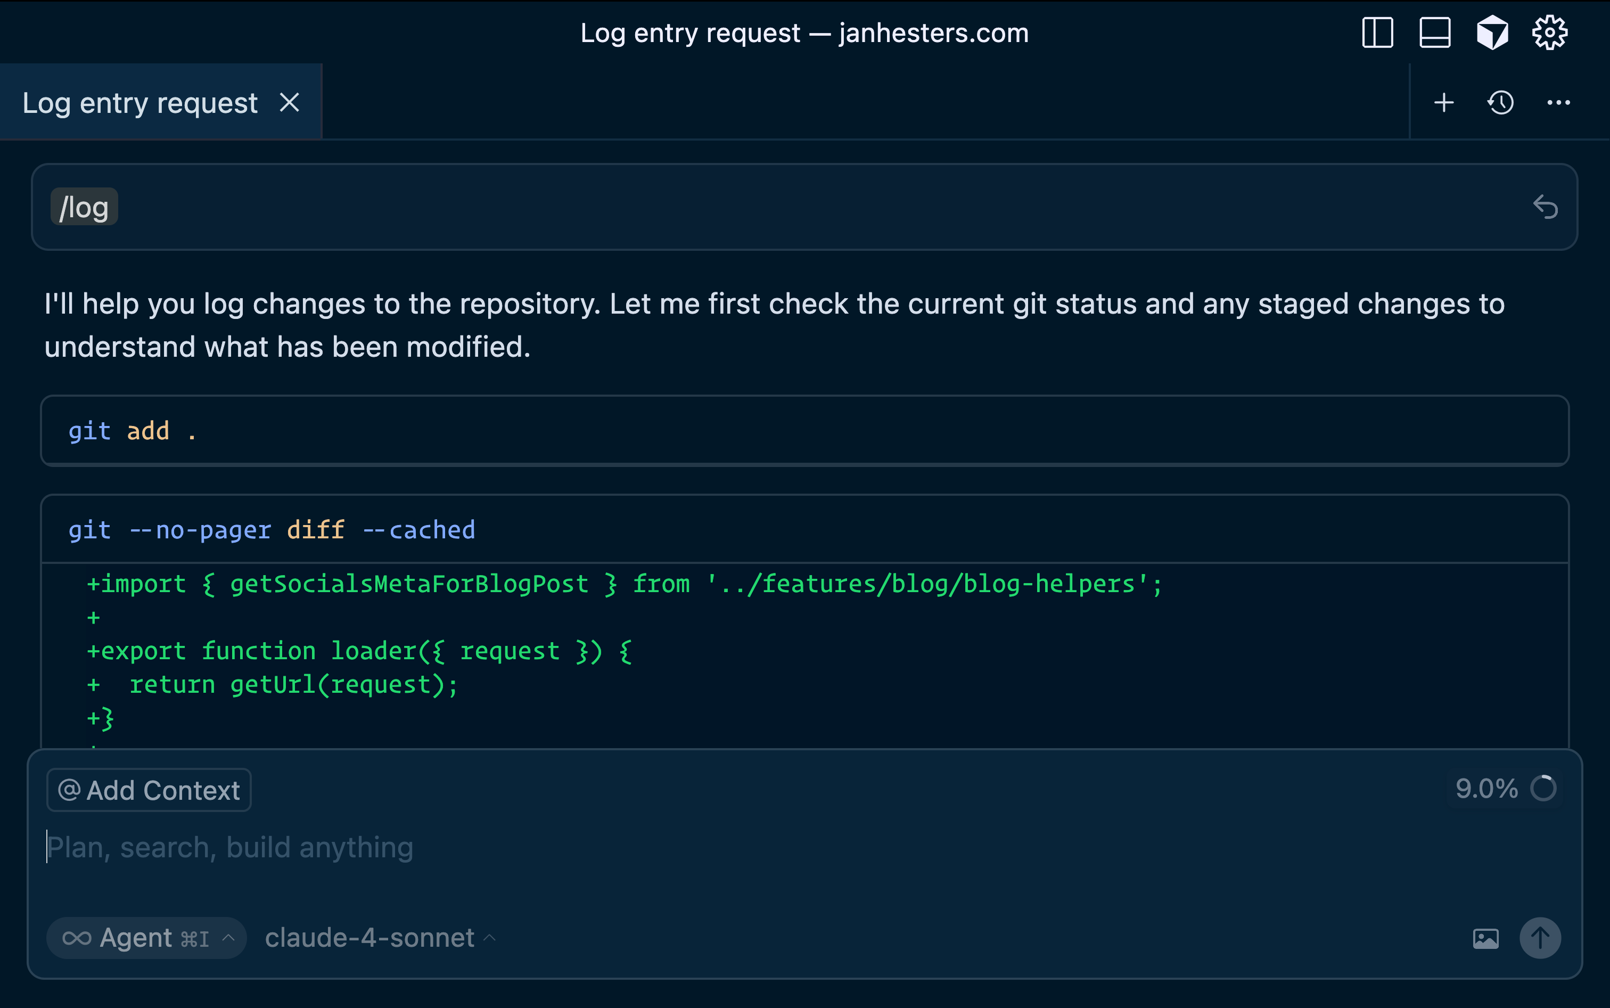Send the message with up-arrow button

[1539, 938]
